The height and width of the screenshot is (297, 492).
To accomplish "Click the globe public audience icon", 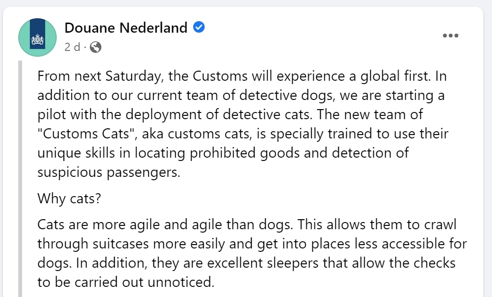I will 96,47.
